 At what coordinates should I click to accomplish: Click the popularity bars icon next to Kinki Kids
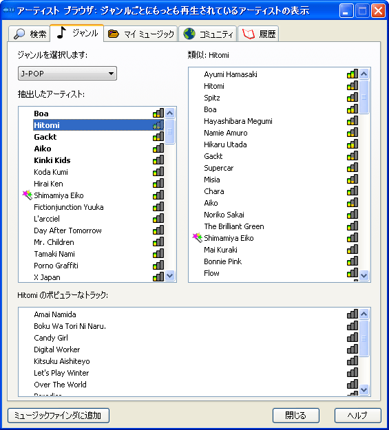click(158, 160)
